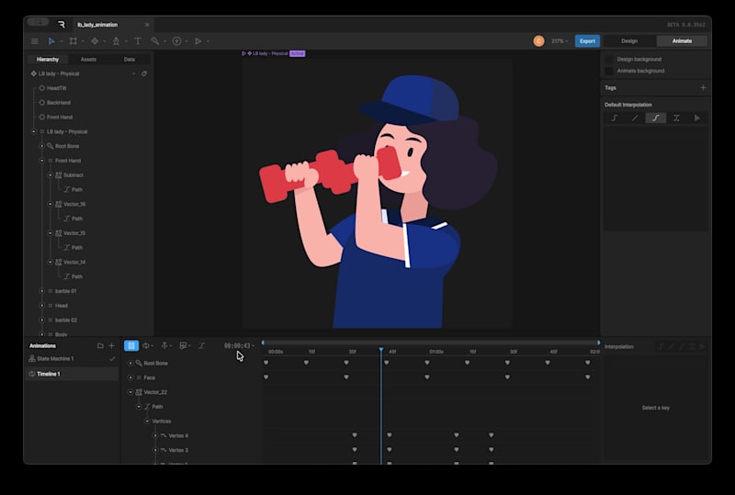Click the timeline interpolation curve icon
Image resolution: width=735 pixels, height=495 pixels.
pyautogui.click(x=202, y=346)
